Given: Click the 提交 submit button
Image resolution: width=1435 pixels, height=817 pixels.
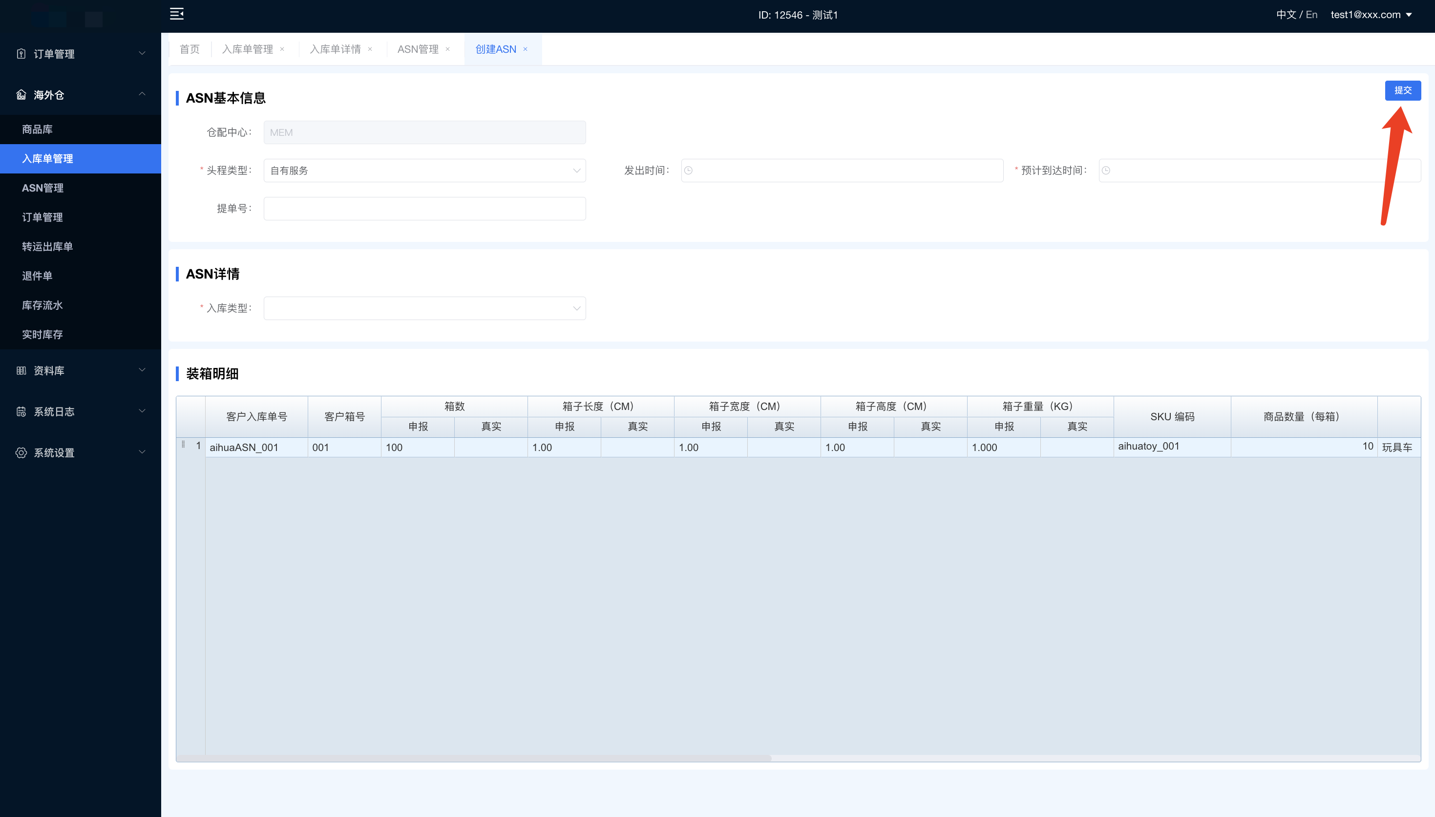Looking at the screenshot, I should pyautogui.click(x=1402, y=90).
